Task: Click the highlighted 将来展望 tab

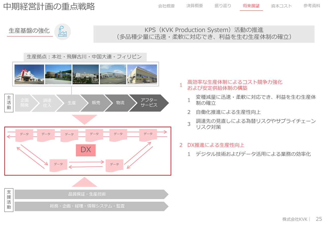Action: (x=251, y=6)
